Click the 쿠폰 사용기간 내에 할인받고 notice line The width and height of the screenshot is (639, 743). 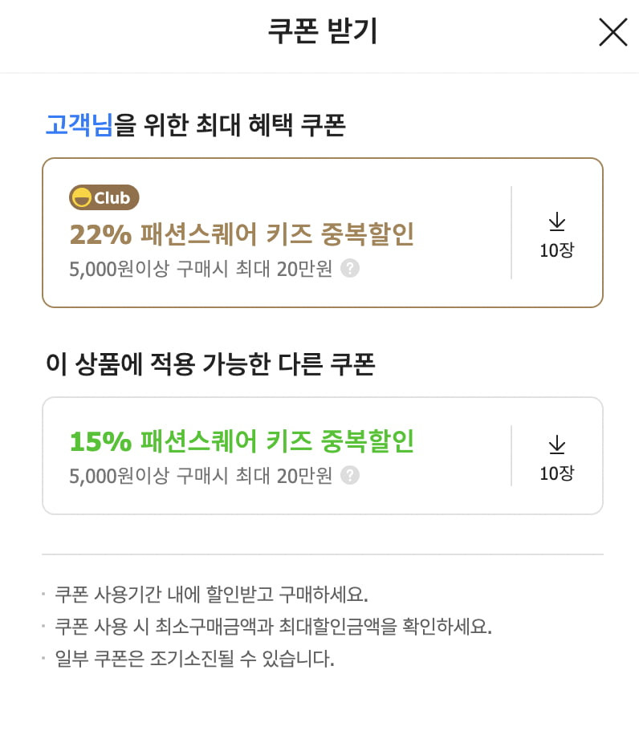pyautogui.click(x=211, y=595)
